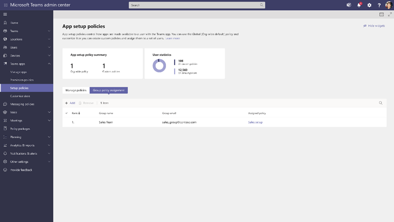Click the Add button
Screen dimensions: 394x222
click(70, 103)
